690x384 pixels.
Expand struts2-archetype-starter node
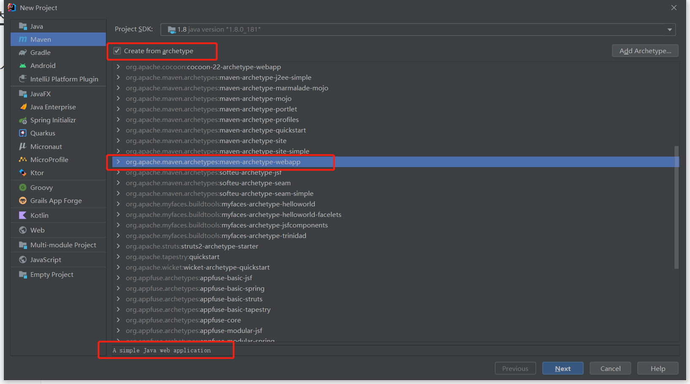pyautogui.click(x=118, y=246)
